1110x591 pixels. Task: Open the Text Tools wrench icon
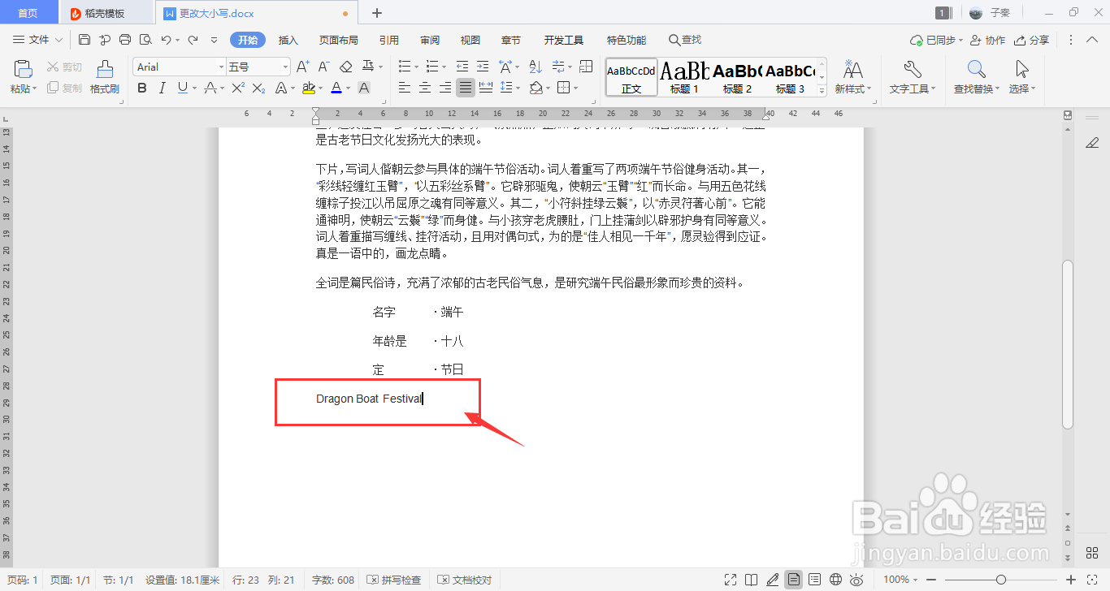click(913, 69)
